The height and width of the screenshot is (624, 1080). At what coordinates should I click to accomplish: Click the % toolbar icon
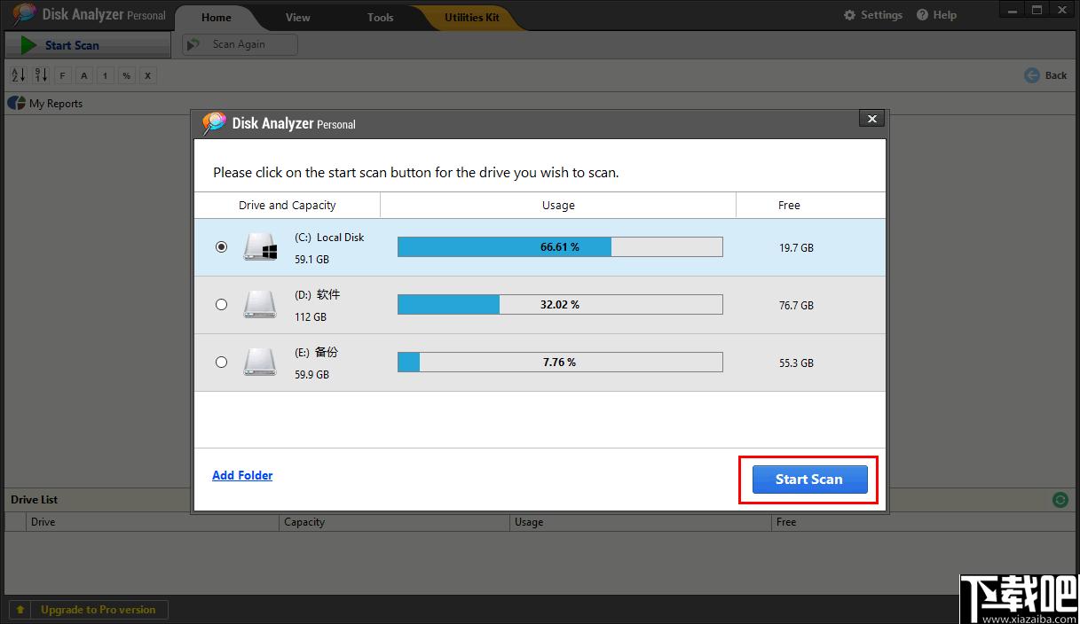click(127, 75)
